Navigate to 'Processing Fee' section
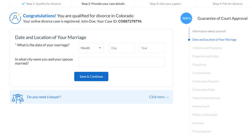Image resolution: width=252 pixels, height=134 pixels. (202, 131)
